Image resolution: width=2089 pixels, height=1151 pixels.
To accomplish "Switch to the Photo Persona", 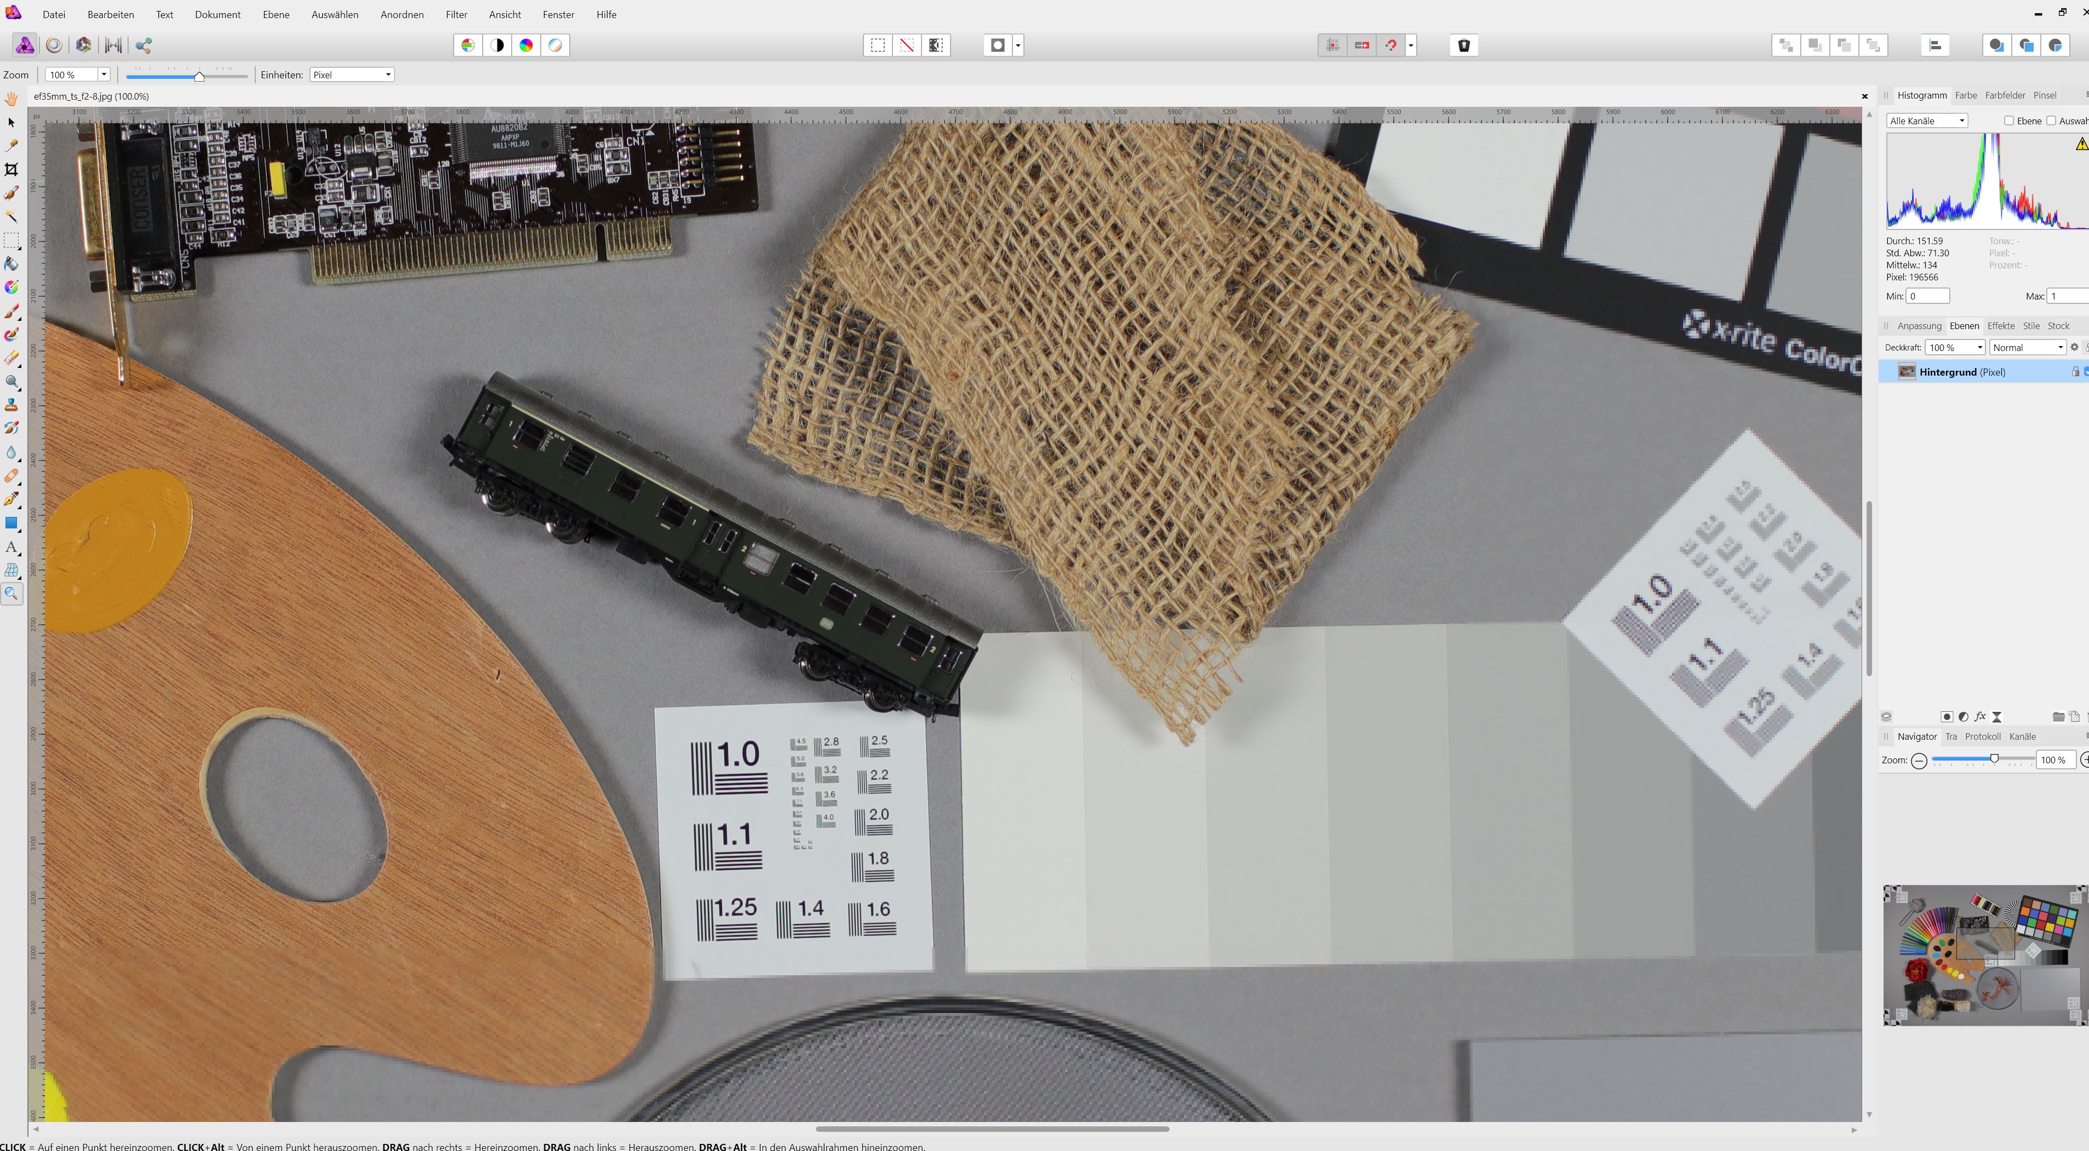I will coord(25,45).
